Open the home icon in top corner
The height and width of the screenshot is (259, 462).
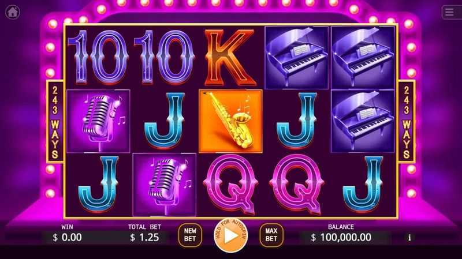12,12
